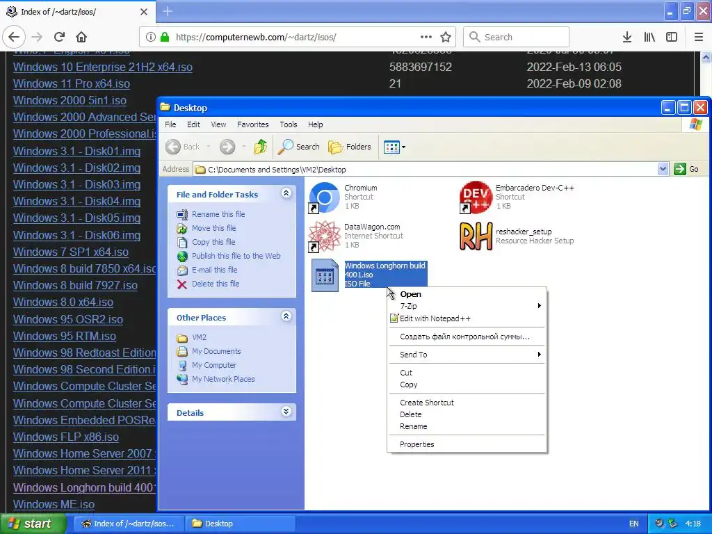Click the EN language indicator in taskbar
This screenshot has height=534, width=712.
tap(634, 524)
